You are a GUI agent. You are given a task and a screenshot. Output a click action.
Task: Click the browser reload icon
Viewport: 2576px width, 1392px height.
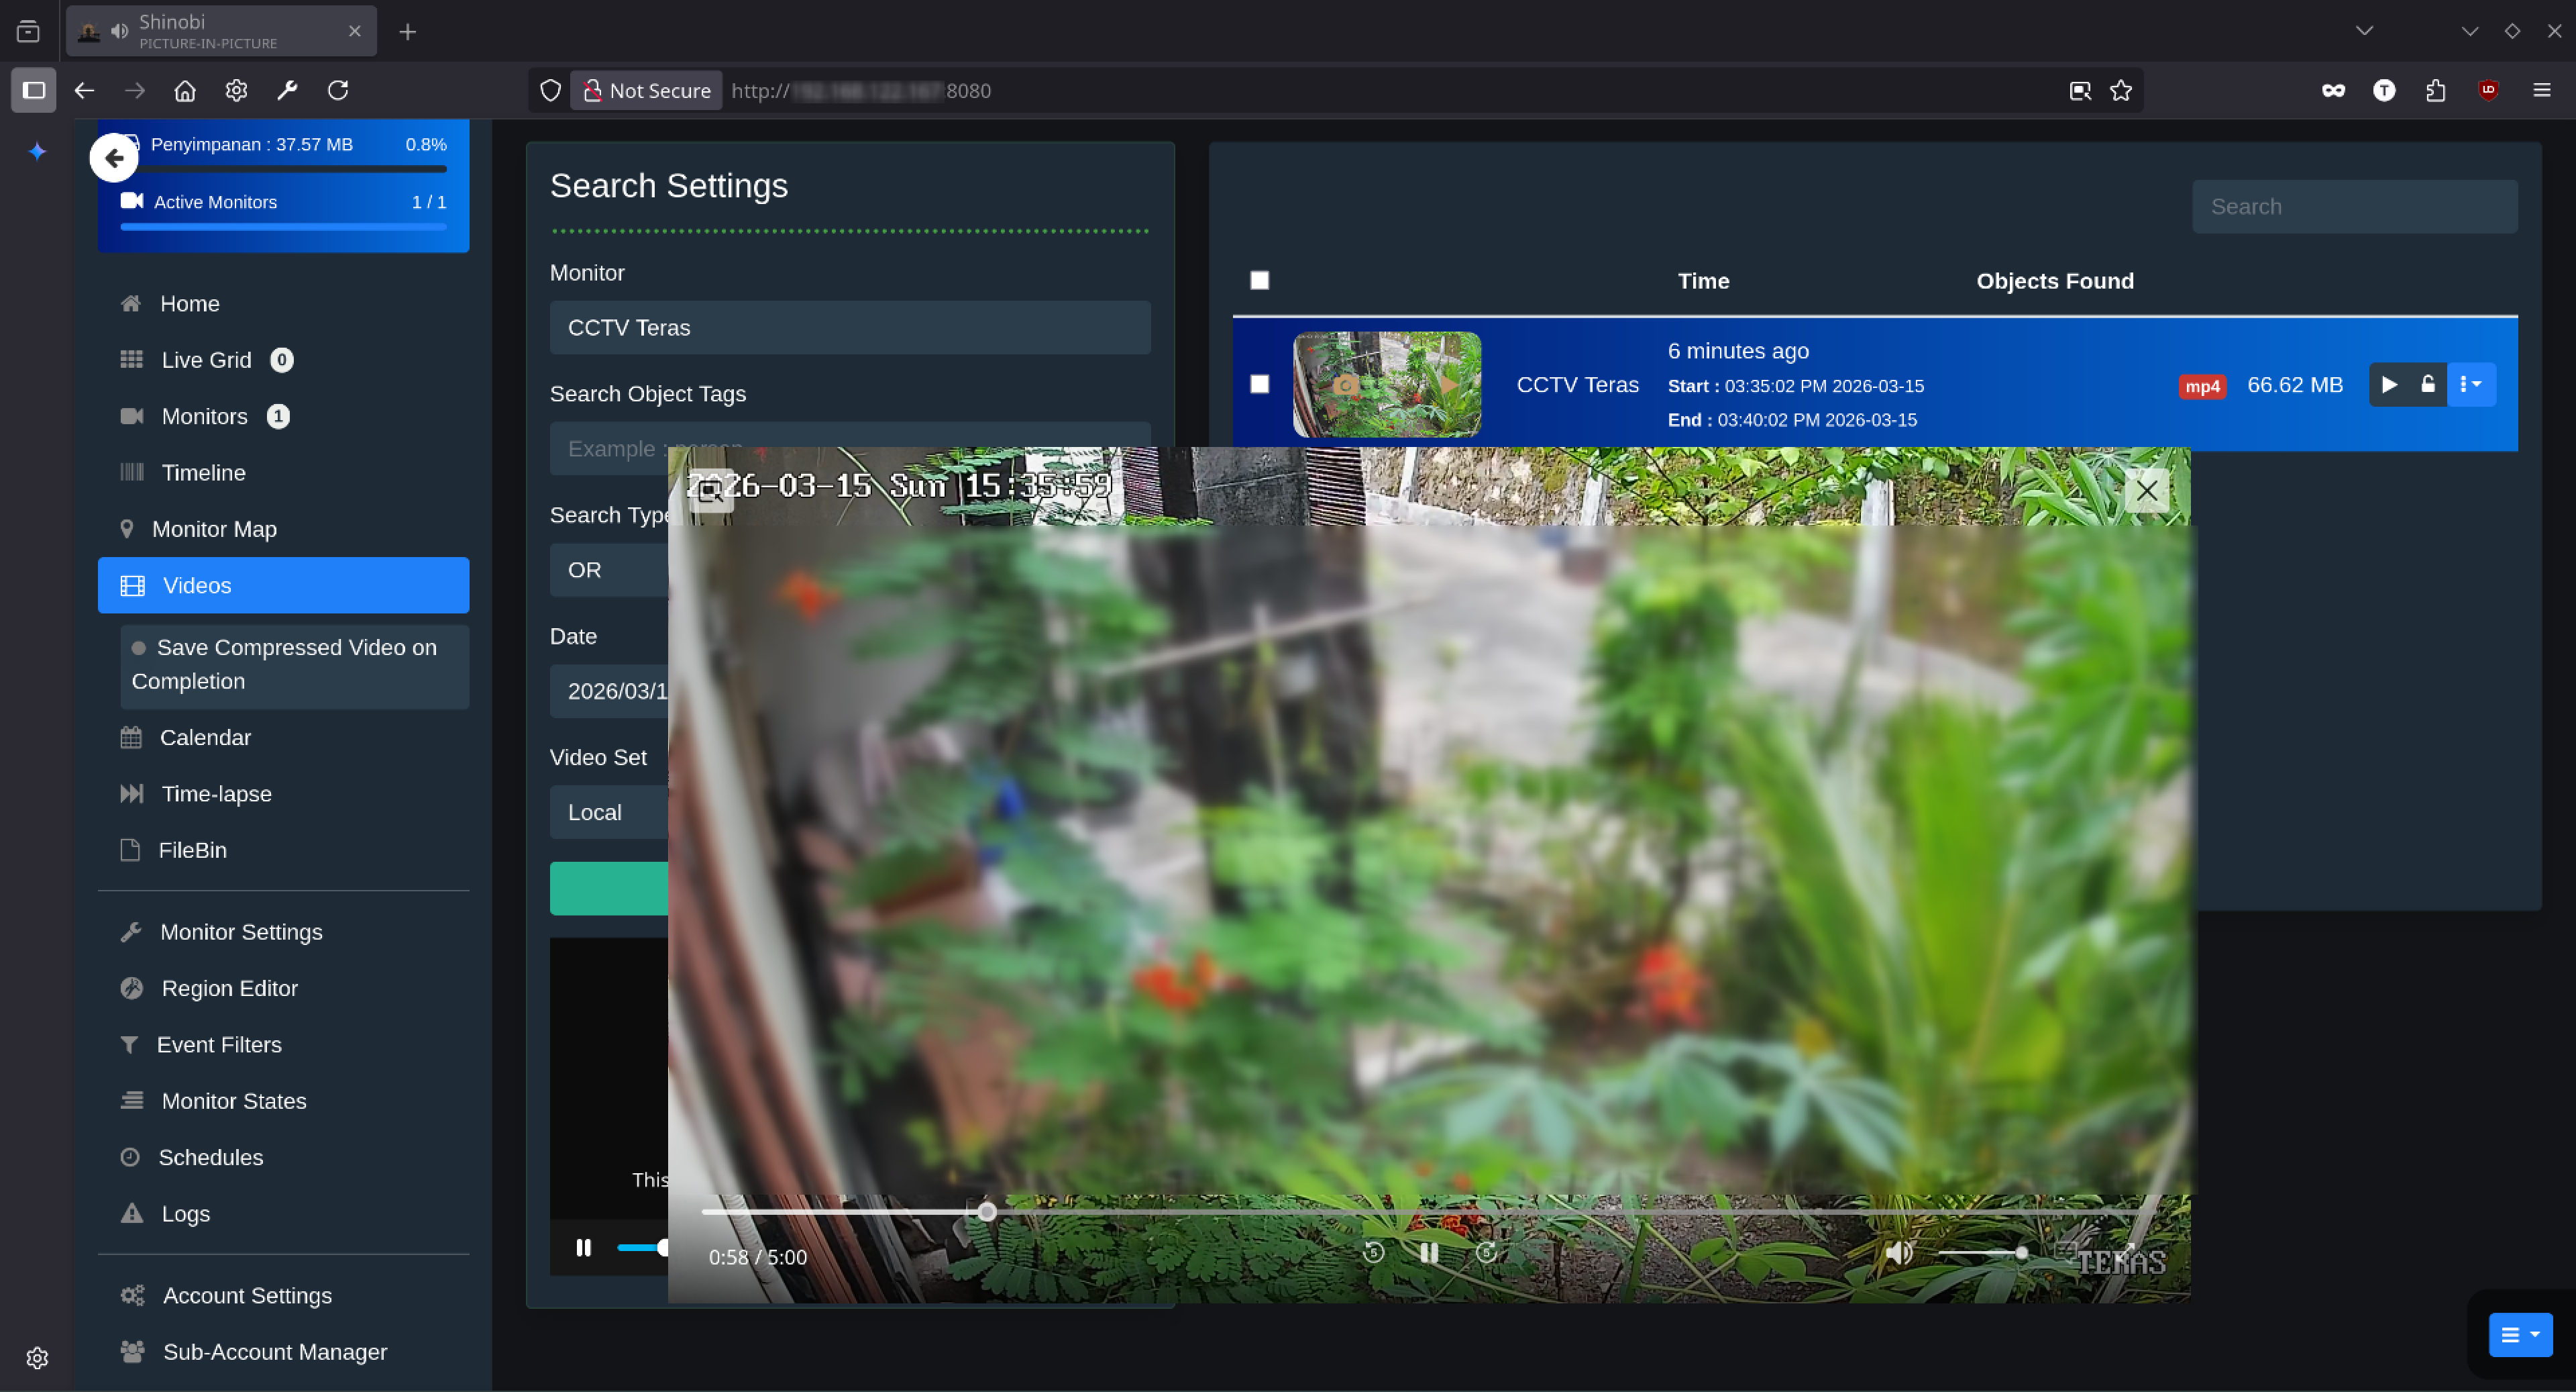[338, 90]
